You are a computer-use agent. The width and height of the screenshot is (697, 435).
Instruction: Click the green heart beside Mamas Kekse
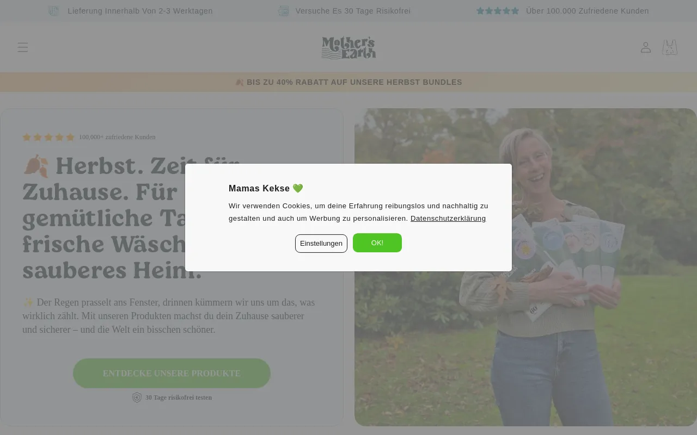coord(298,188)
